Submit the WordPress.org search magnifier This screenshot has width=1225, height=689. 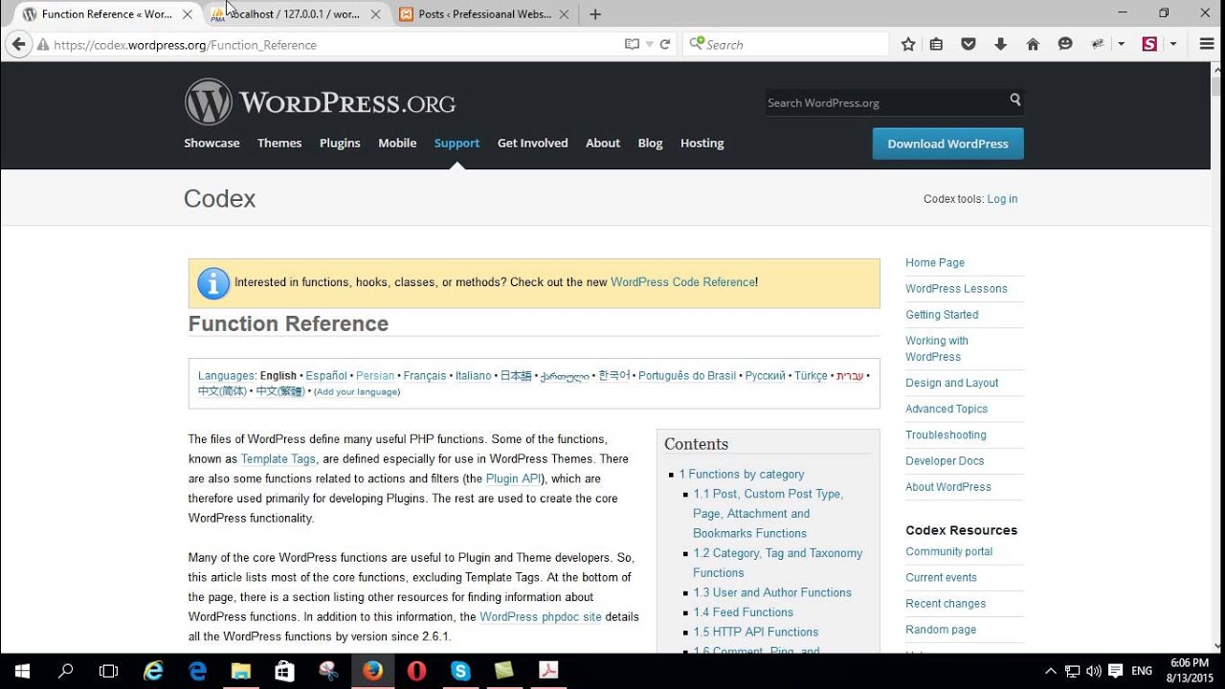point(1015,100)
